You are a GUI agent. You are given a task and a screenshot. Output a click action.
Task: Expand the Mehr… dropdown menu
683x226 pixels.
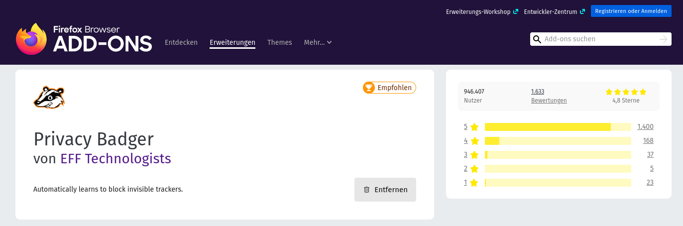318,42
